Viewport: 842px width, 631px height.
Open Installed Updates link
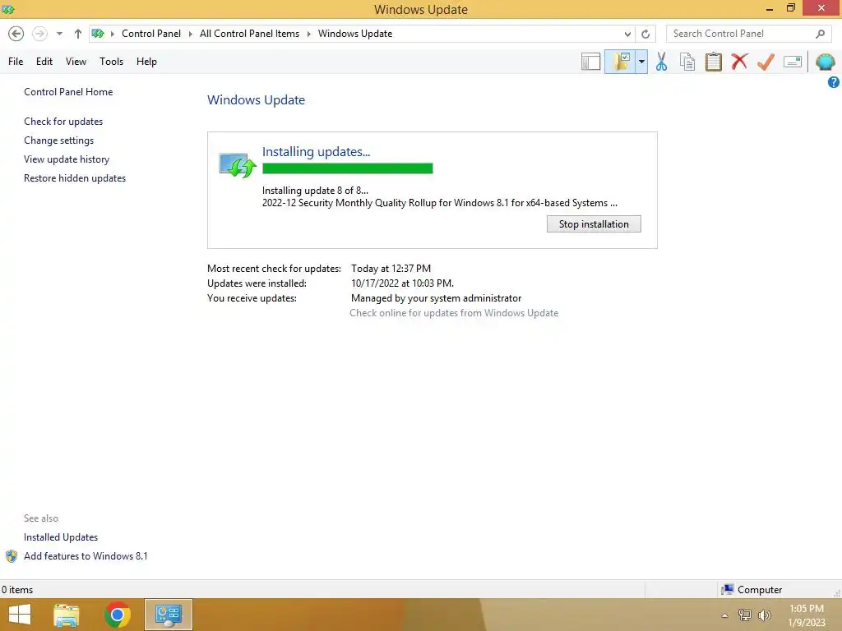point(61,537)
